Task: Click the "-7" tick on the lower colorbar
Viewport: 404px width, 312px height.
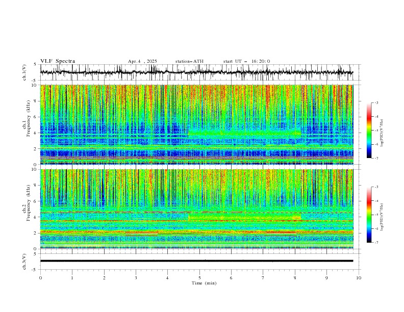Action: 376,243
